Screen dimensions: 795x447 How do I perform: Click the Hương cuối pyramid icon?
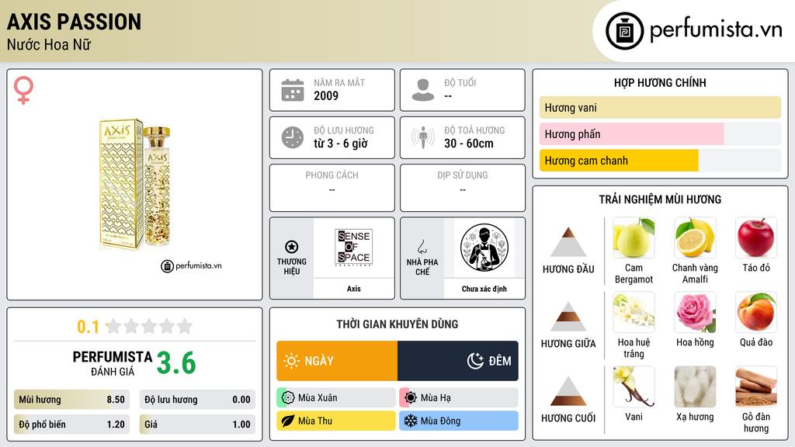568,391
